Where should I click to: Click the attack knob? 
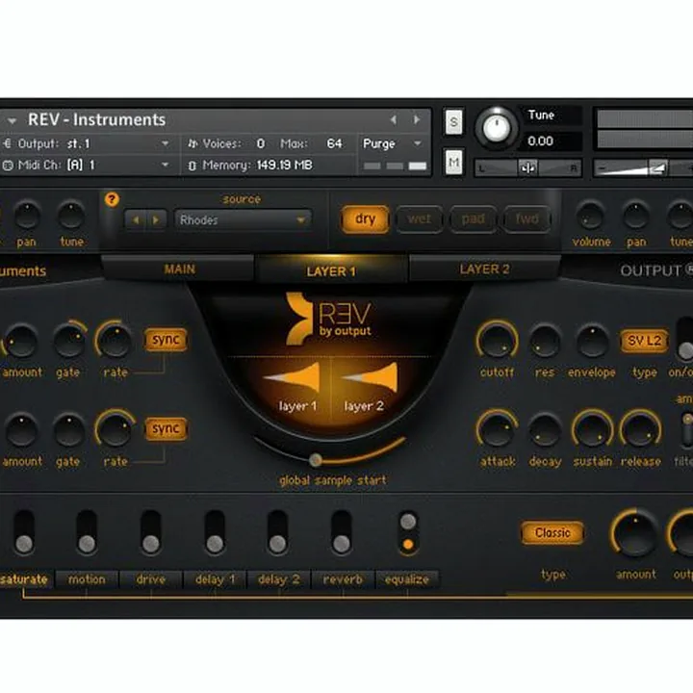click(x=497, y=429)
